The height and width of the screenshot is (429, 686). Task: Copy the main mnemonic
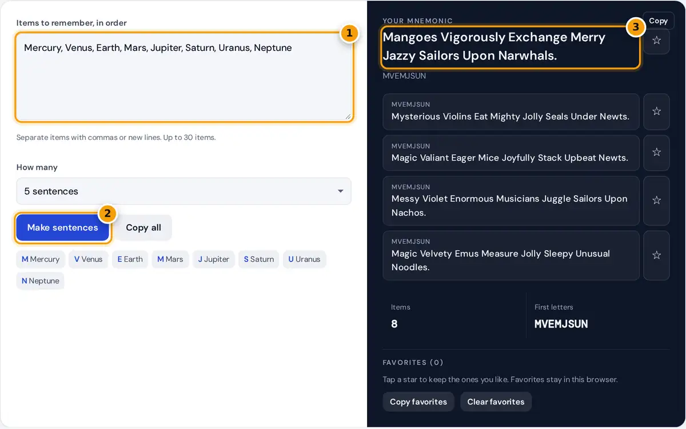[x=658, y=21]
